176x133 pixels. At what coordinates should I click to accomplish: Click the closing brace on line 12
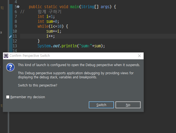point(39,41)
